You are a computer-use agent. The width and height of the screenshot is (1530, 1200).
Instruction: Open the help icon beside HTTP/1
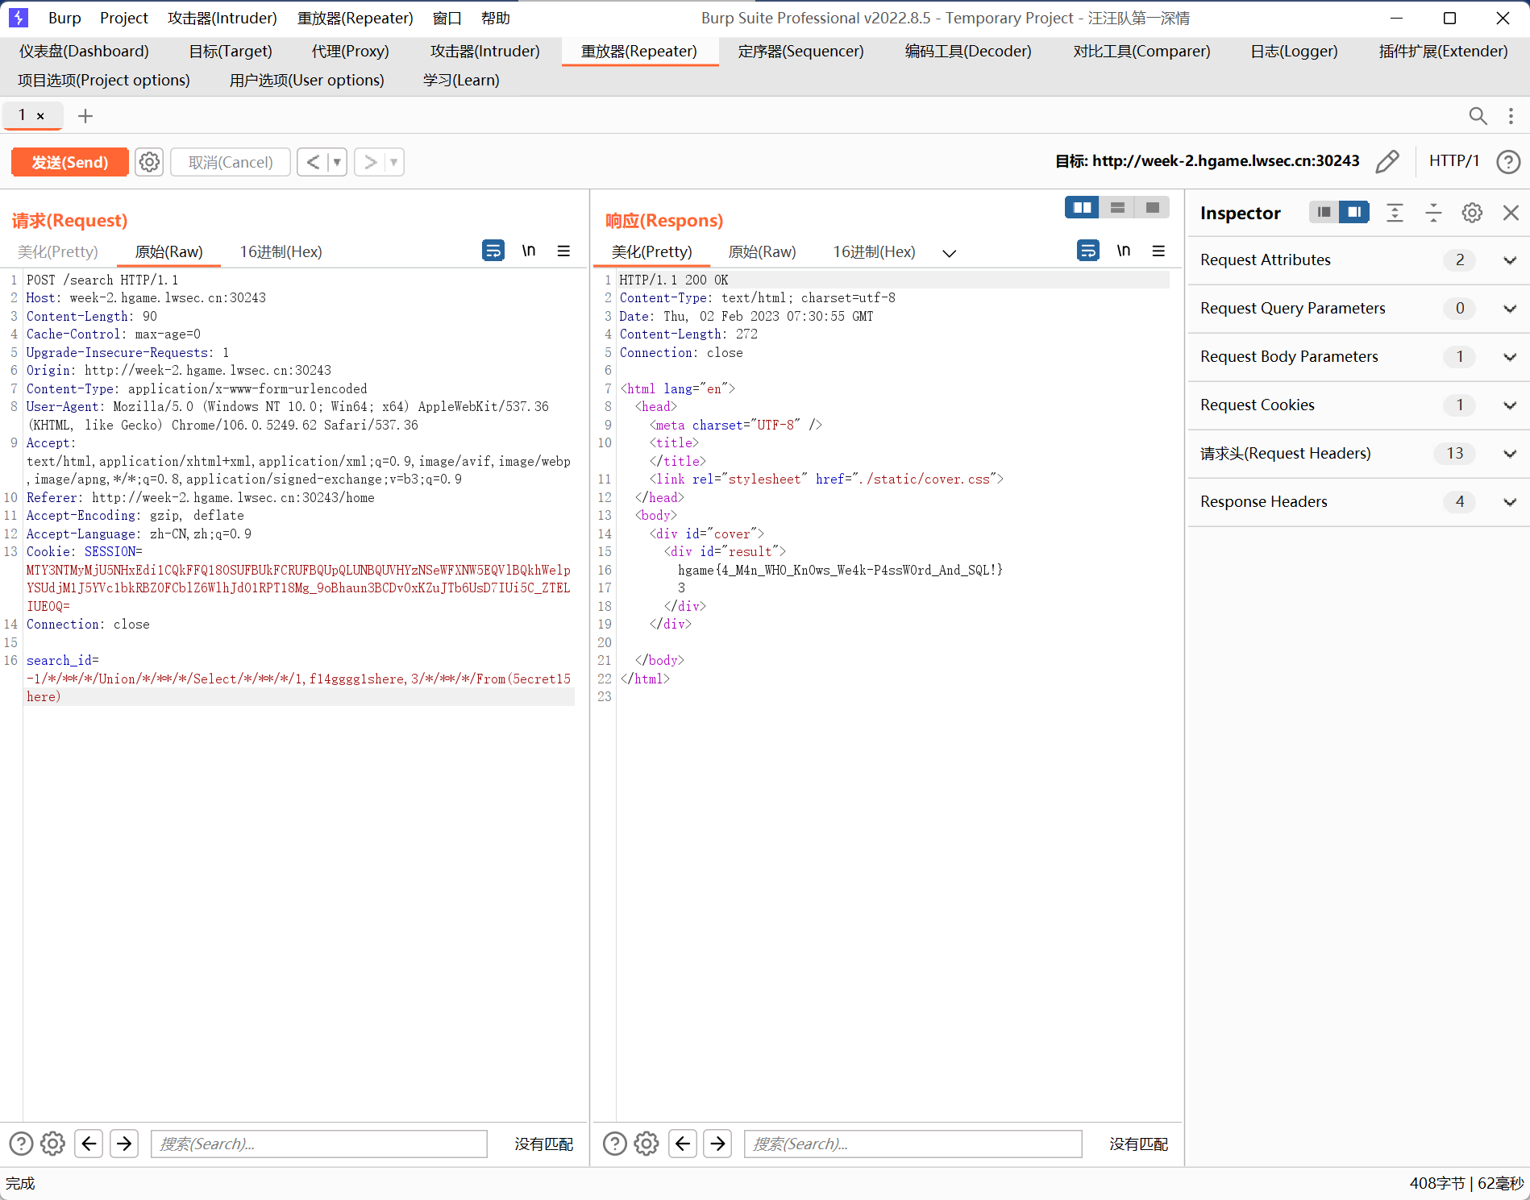[x=1508, y=162]
